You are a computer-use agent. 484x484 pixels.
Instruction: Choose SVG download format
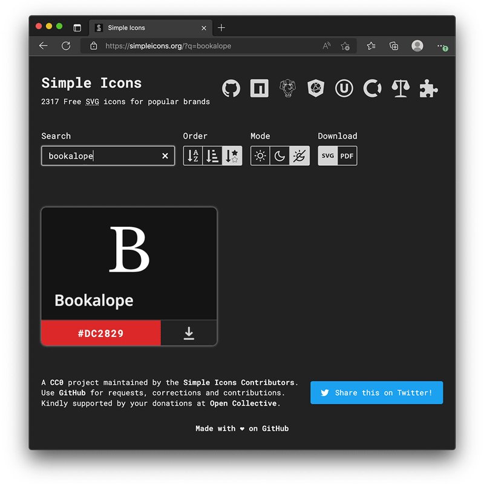click(x=328, y=156)
